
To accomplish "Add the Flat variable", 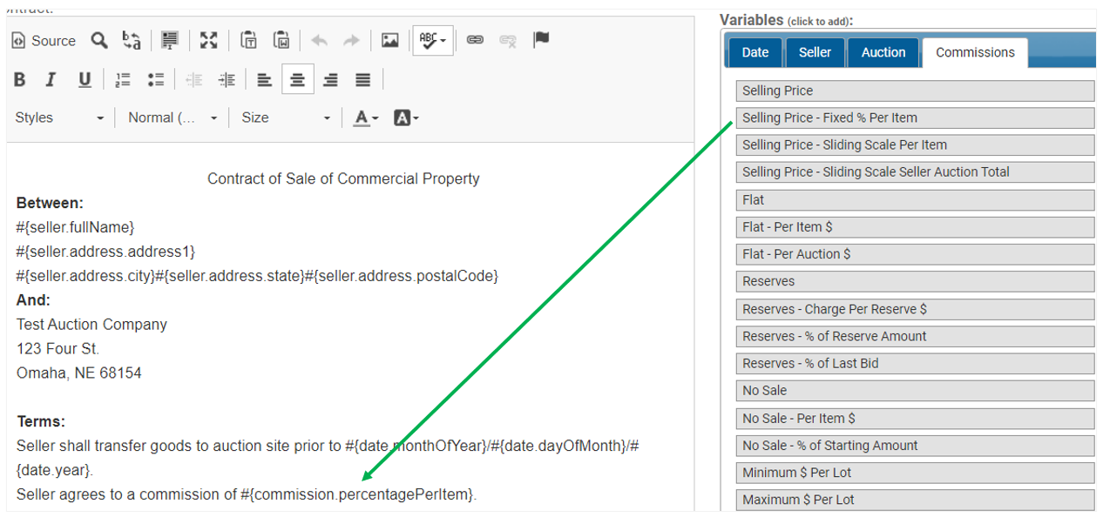I will click(x=915, y=199).
